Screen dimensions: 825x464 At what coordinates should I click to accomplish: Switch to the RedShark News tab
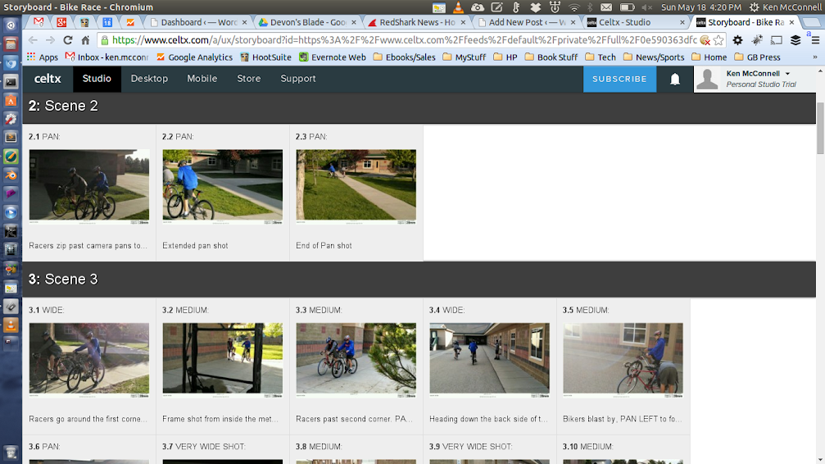(x=415, y=22)
